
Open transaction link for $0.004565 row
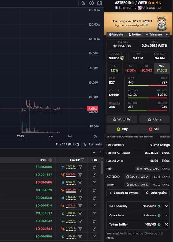[x=94, y=183]
